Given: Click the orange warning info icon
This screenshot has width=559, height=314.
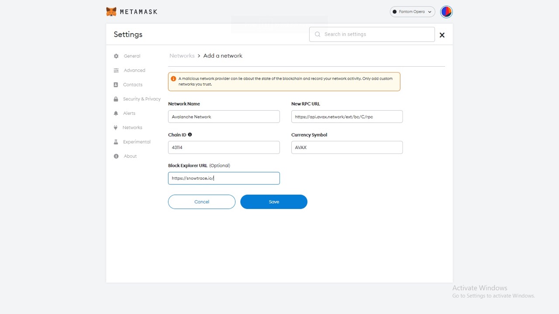Looking at the screenshot, I should 173,79.
